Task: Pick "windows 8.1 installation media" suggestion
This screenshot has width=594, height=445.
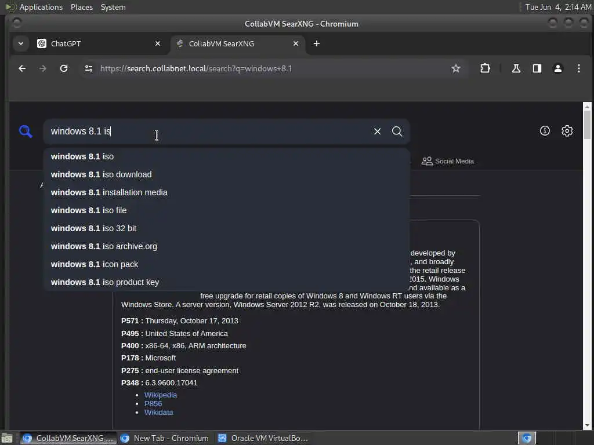Action: 227,192
